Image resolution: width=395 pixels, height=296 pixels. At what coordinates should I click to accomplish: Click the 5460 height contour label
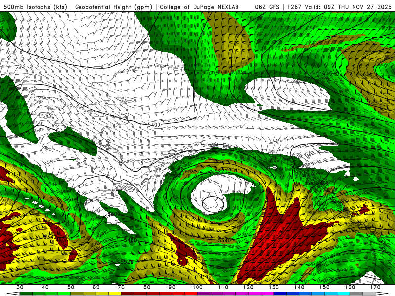130,240
